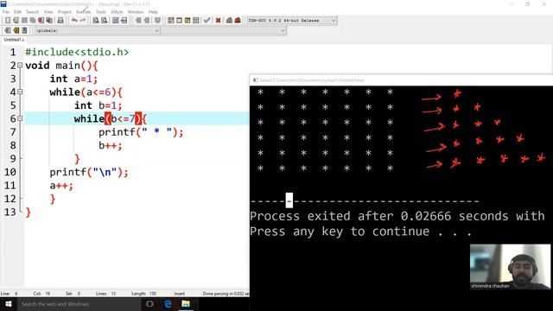Click the shivendra chauhan webcam thumbnail

point(510,267)
